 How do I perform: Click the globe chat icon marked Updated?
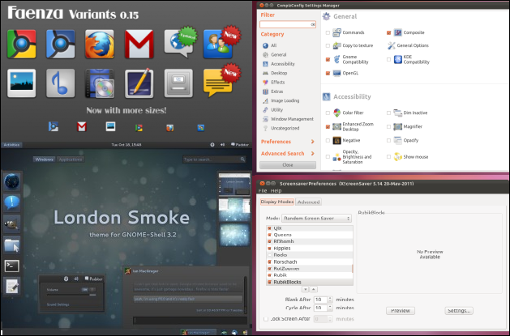[180, 43]
